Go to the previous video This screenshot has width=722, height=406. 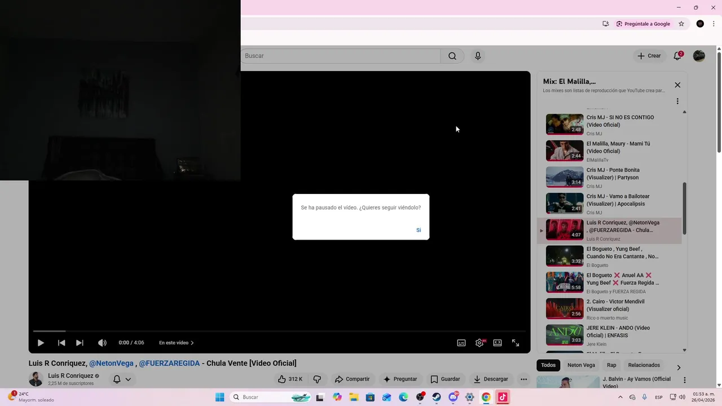[61, 343]
